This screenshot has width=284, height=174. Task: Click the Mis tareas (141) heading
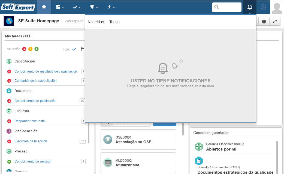click(x=18, y=36)
